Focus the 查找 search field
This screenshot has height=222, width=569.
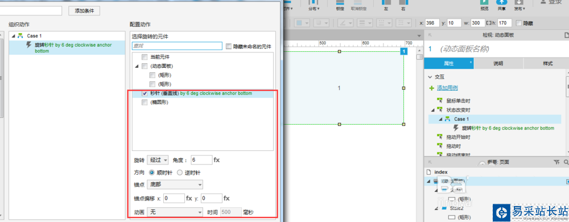pyautogui.click(x=177, y=46)
